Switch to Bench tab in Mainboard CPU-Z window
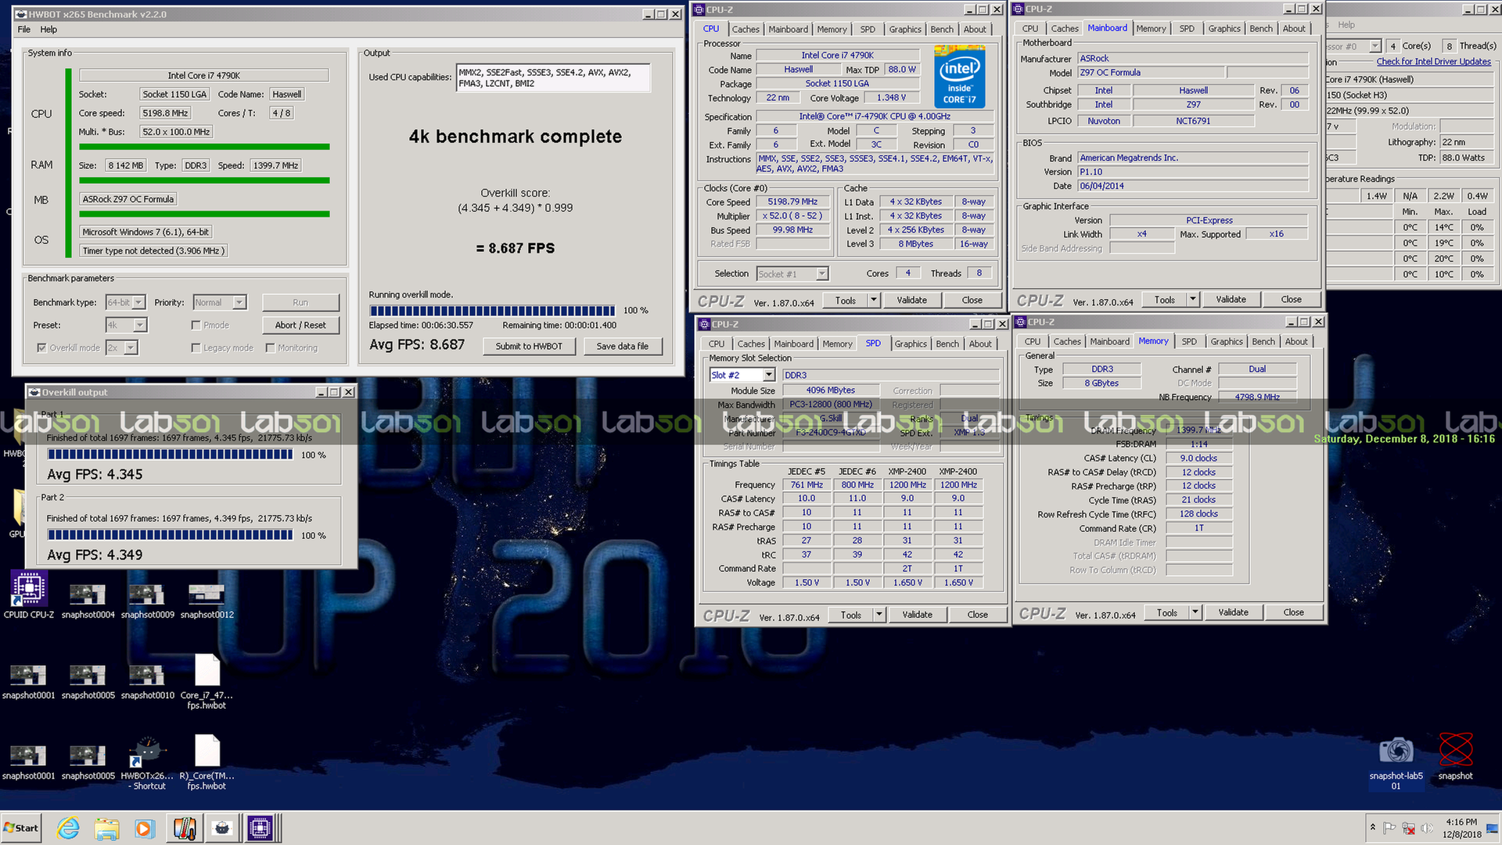This screenshot has width=1502, height=845. [1261, 28]
